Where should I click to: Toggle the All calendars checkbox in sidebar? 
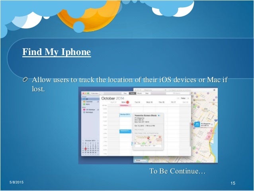coord(84,99)
